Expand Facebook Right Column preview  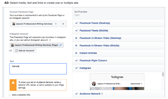coord(118,60)
